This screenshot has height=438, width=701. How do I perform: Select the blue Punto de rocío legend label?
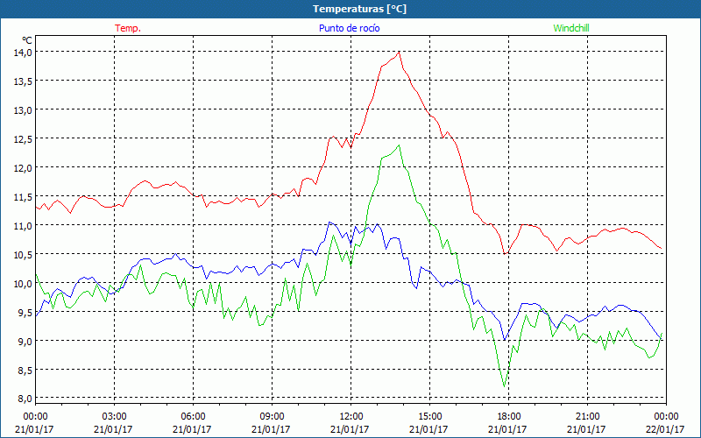point(349,28)
